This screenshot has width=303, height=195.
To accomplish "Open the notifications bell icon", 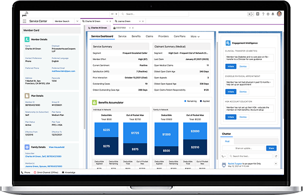I will [x=272, y=14].
